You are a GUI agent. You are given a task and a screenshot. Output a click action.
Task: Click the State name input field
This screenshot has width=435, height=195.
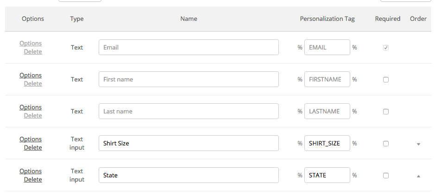click(189, 175)
